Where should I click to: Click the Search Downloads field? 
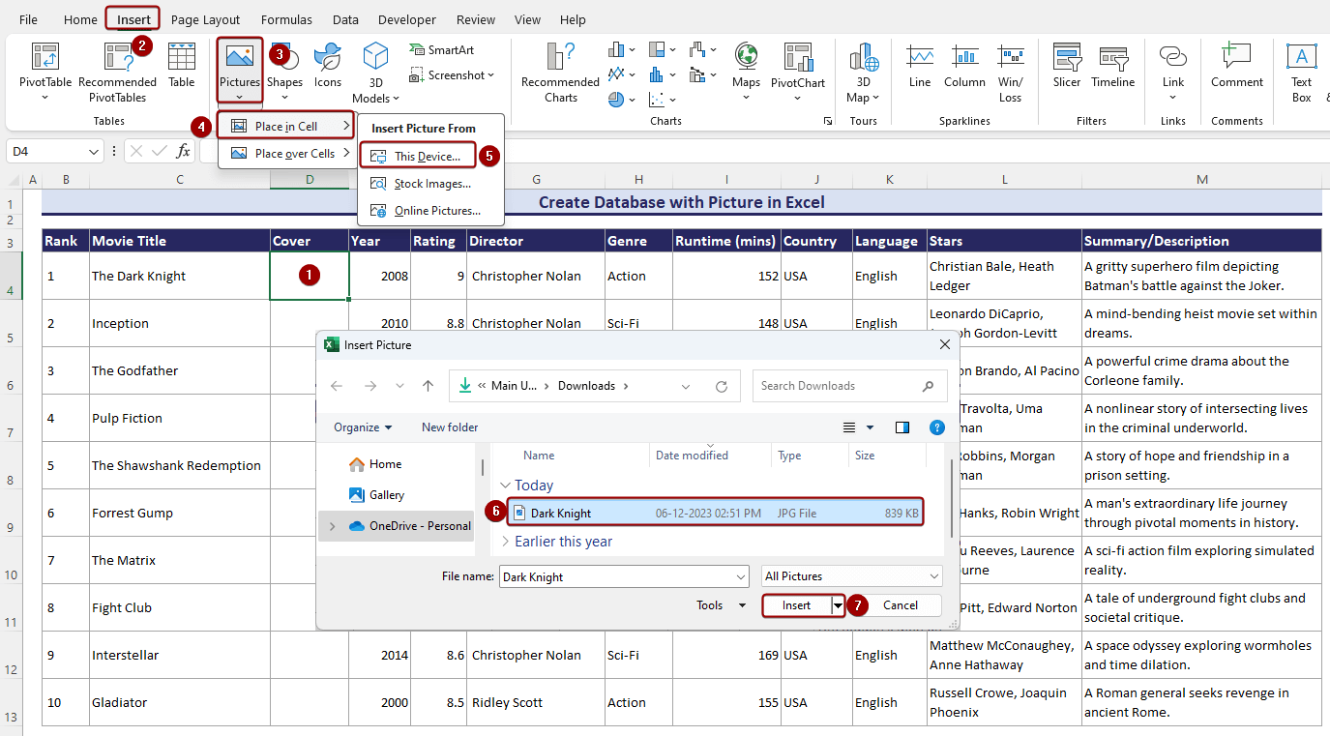[x=837, y=386]
